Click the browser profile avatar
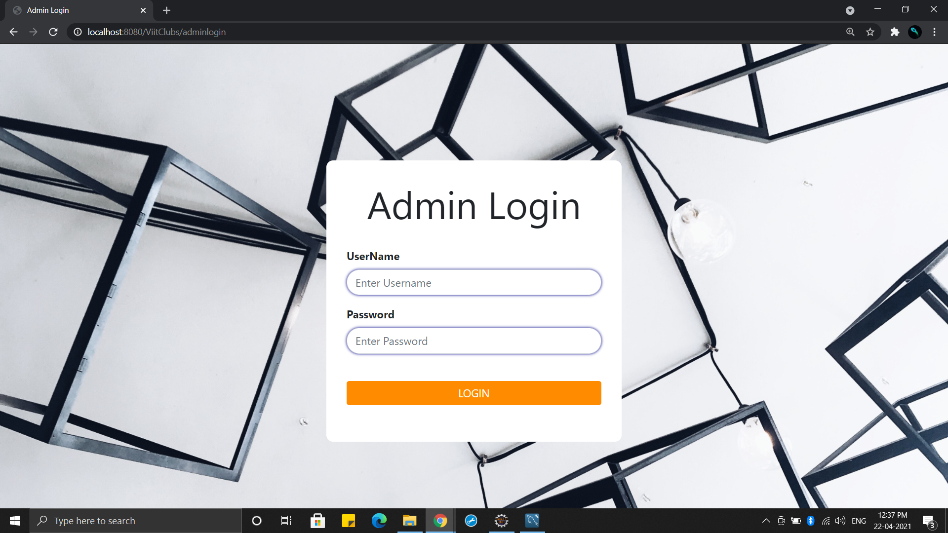 pyautogui.click(x=915, y=32)
